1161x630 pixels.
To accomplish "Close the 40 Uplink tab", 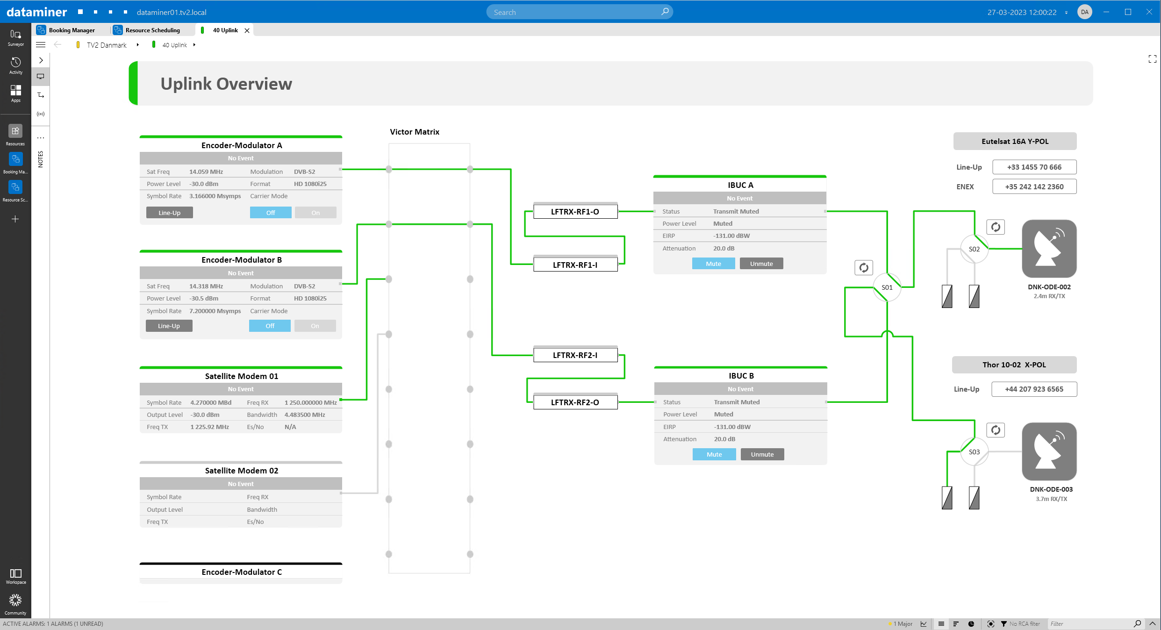I will point(247,30).
